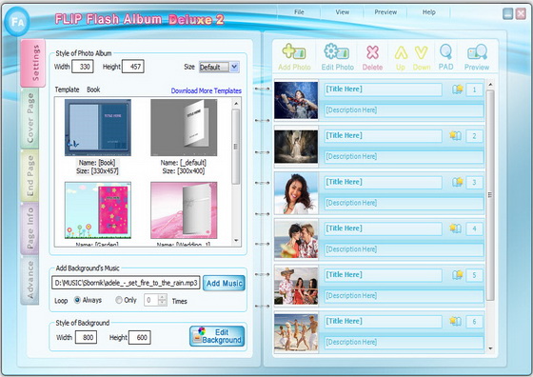
Task: Select the Book template thumbnail
Action: click(98, 128)
